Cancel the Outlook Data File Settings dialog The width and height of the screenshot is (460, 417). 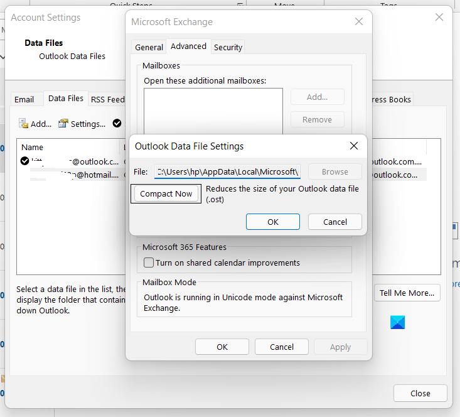point(334,222)
